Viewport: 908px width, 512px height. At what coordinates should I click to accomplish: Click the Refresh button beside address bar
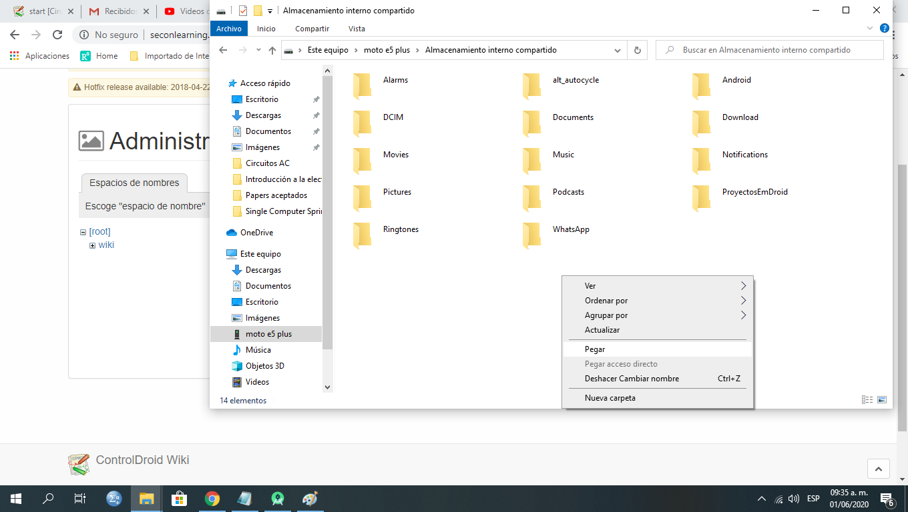638,50
